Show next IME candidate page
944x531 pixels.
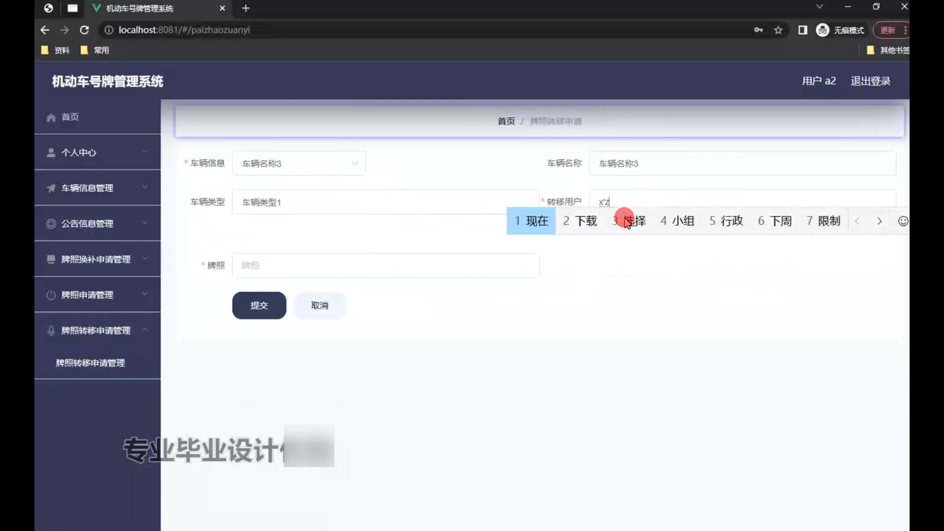pos(879,221)
